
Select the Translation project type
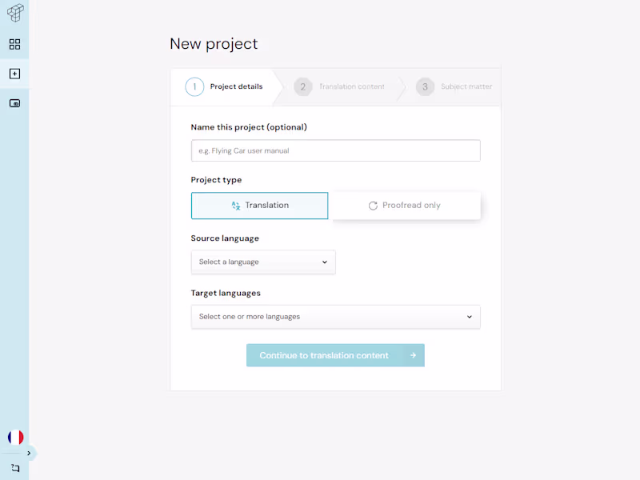coord(259,206)
